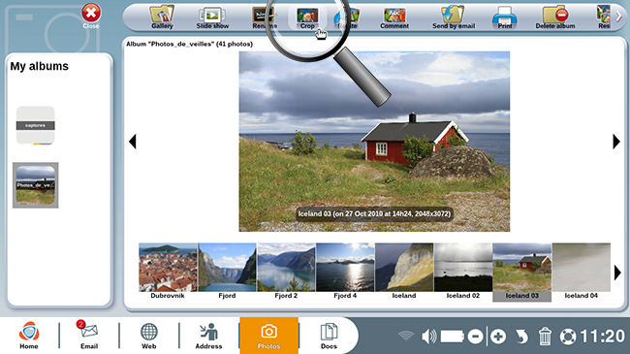
Task: Open the Gallery toolbar icon
Action: 162,16
